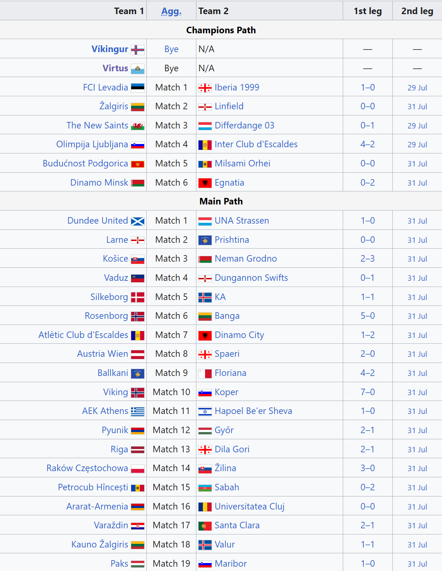This screenshot has width=442, height=571.
Task: Open the Dinamo City link
Action: tap(239, 335)
